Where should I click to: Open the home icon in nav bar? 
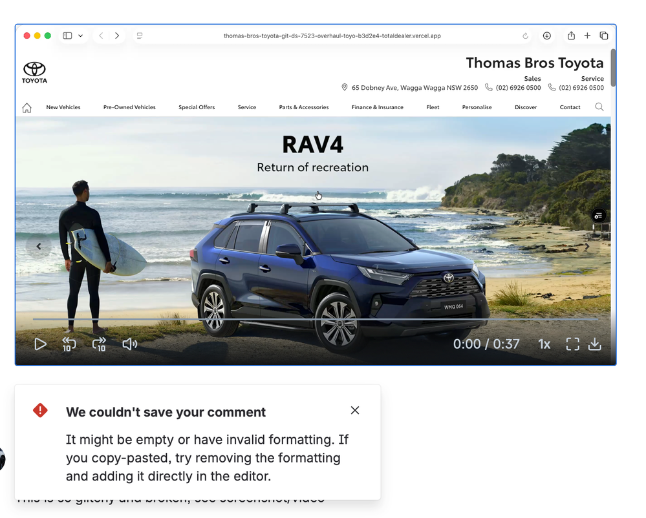point(27,108)
